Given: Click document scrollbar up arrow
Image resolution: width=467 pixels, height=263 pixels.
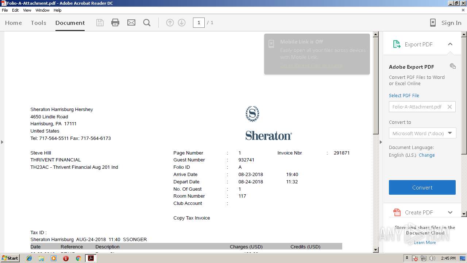Looking at the screenshot, I should click(376, 35).
